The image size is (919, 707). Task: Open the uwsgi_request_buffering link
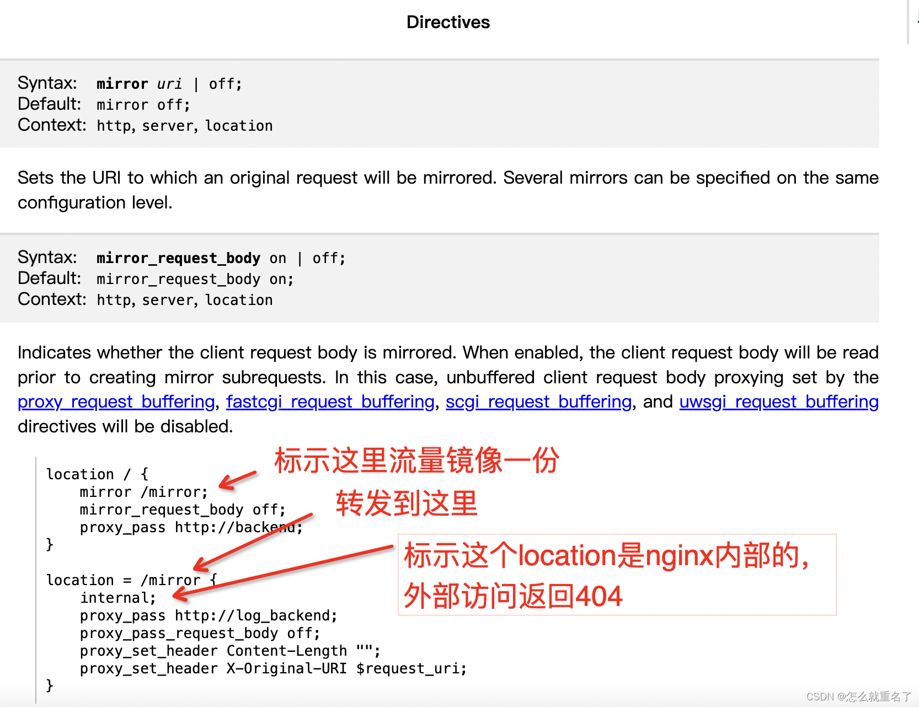click(x=779, y=401)
